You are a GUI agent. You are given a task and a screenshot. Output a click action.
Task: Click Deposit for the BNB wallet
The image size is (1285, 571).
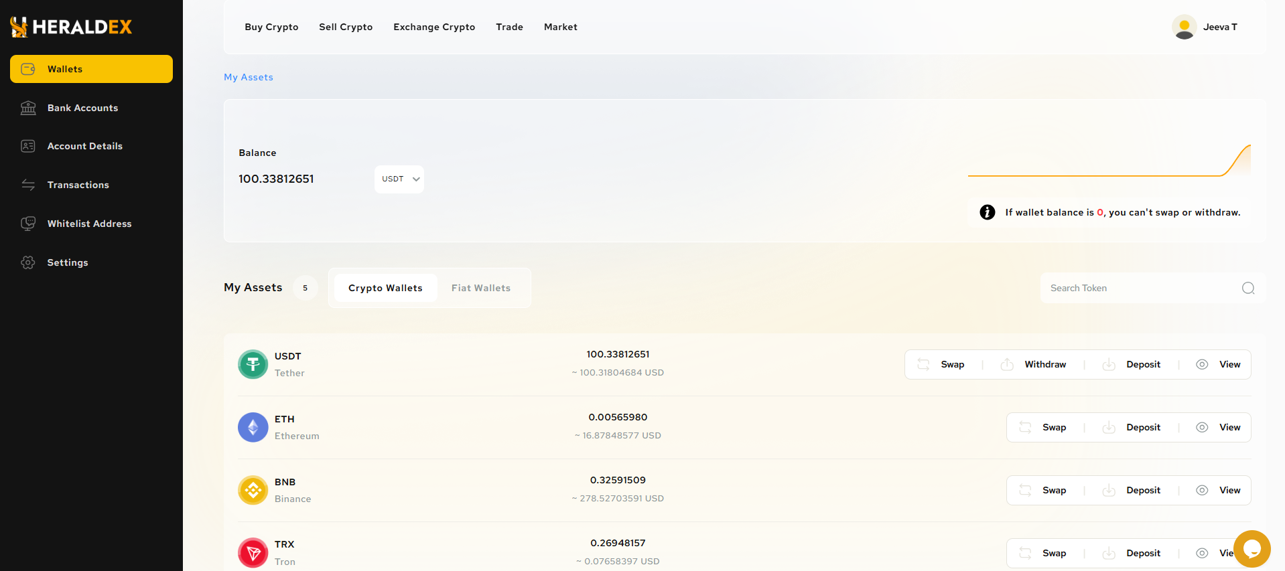1142,491
